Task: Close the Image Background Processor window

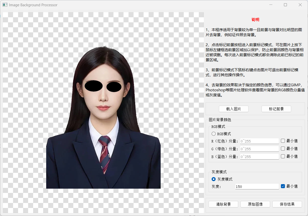Action: pyautogui.click(x=300, y=5)
